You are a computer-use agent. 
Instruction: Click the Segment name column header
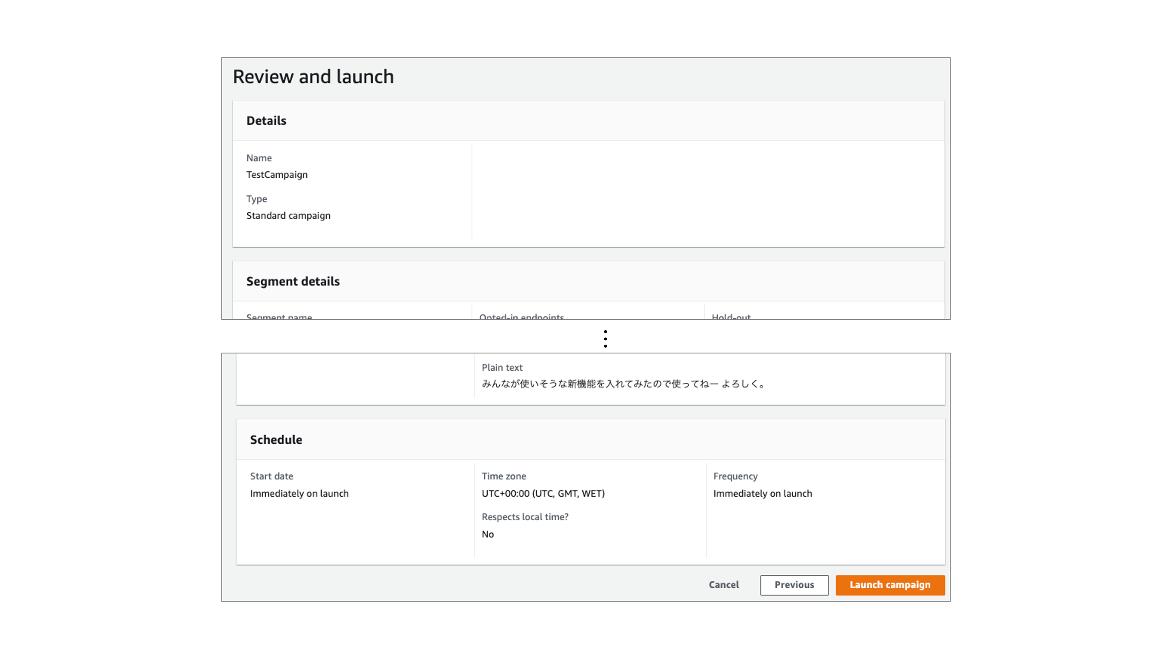pyautogui.click(x=279, y=317)
